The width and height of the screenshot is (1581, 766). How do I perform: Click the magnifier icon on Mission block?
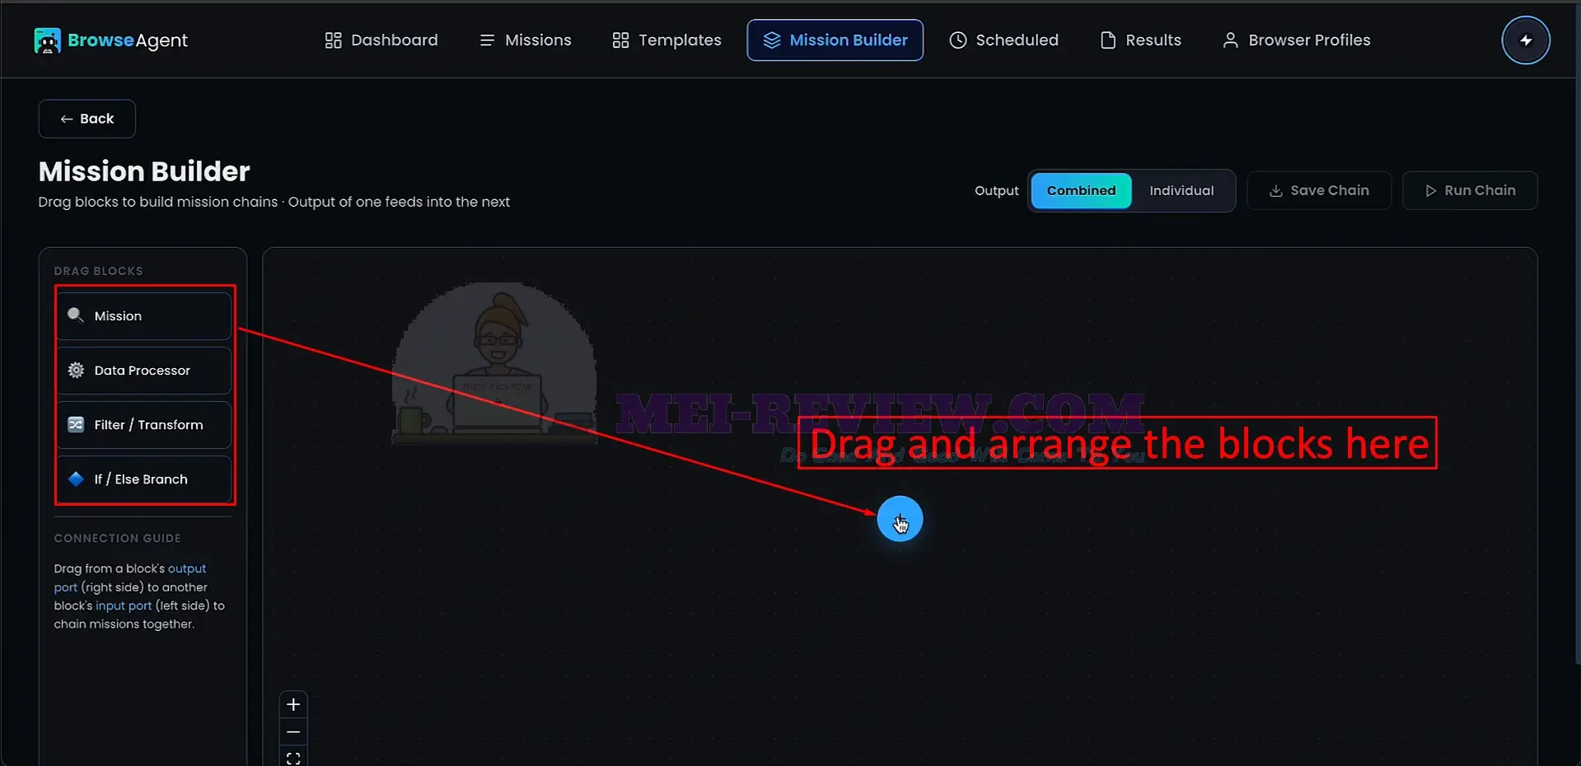tap(76, 315)
